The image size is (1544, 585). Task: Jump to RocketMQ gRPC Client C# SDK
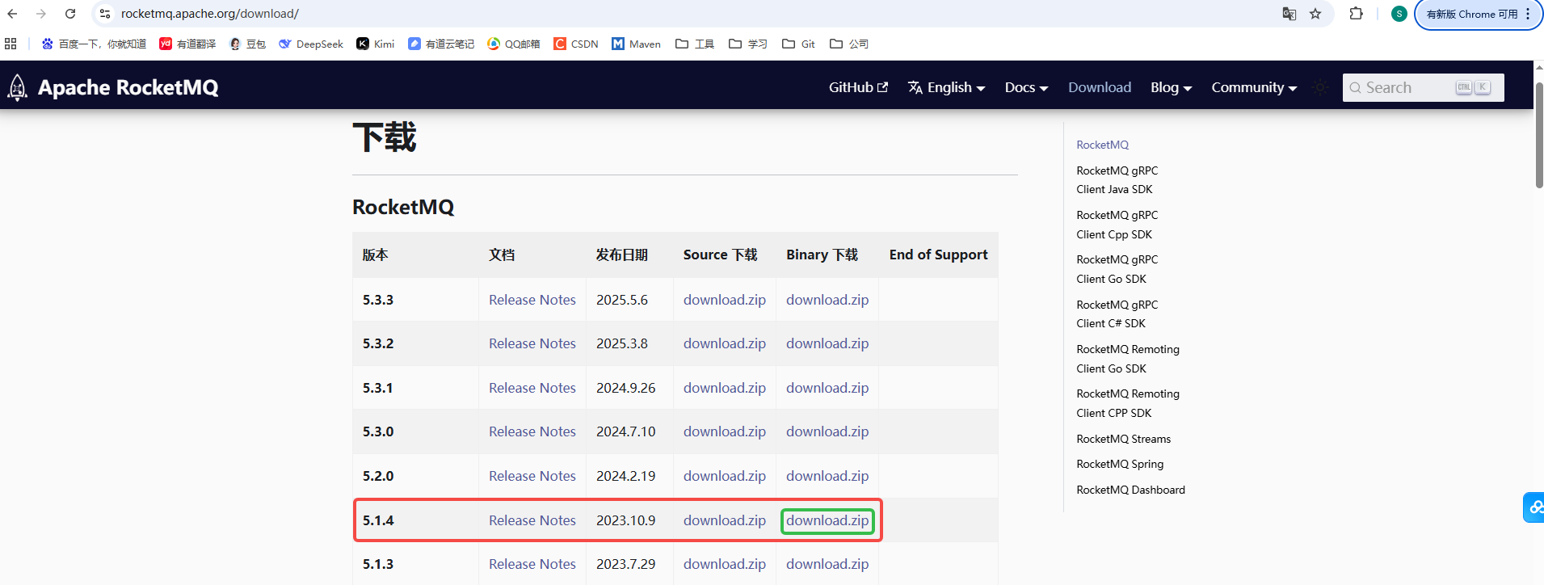pyautogui.click(x=1117, y=314)
